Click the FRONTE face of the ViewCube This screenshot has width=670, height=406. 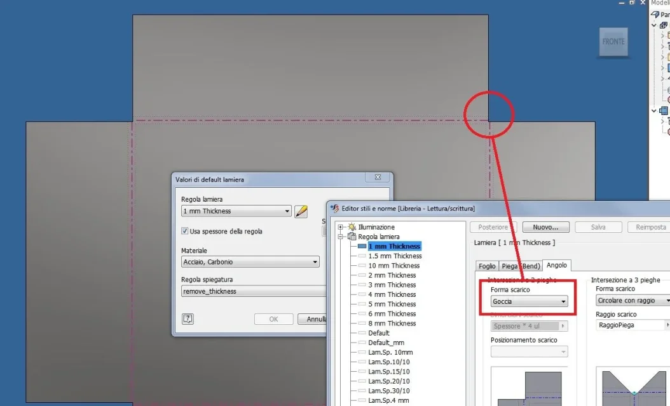(613, 42)
